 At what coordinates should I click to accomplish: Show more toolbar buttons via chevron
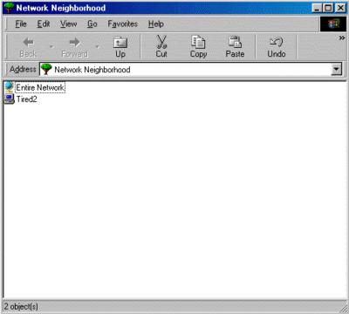point(342,38)
